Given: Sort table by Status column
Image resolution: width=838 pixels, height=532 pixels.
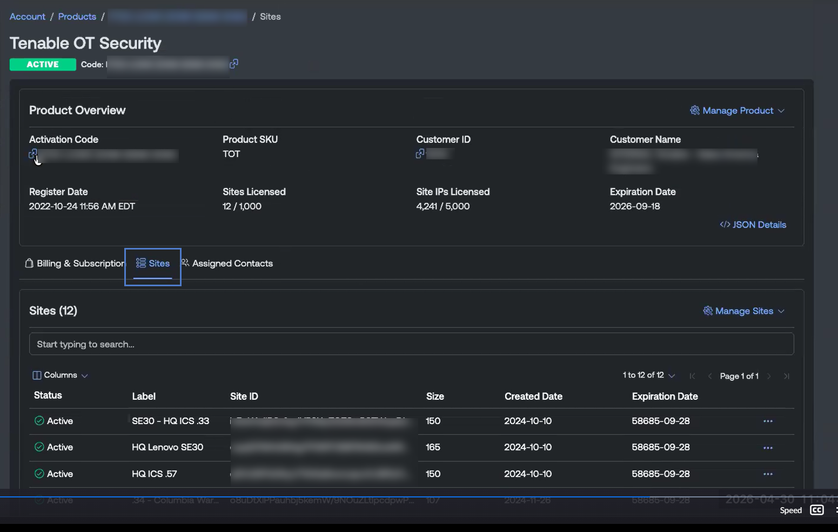Looking at the screenshot, I should (x=48, y=395).
